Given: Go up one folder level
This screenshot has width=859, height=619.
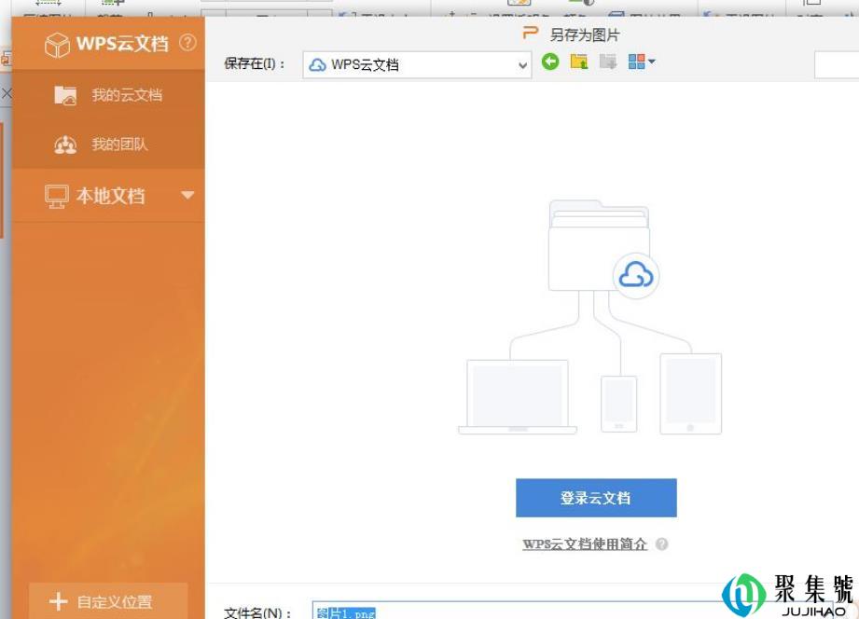Looking at the screenshot, I should click(x=579, y=62).
